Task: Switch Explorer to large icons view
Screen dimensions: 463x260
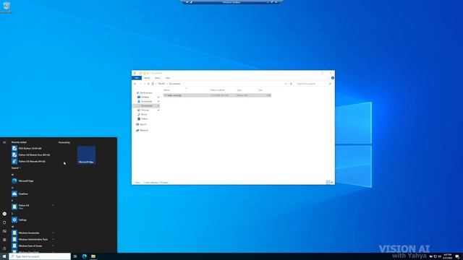Action: pos(332,183)
